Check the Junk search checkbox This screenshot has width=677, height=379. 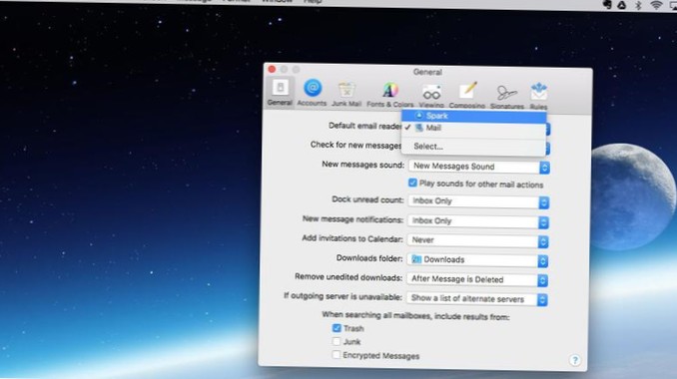click(x=337, y=341)
